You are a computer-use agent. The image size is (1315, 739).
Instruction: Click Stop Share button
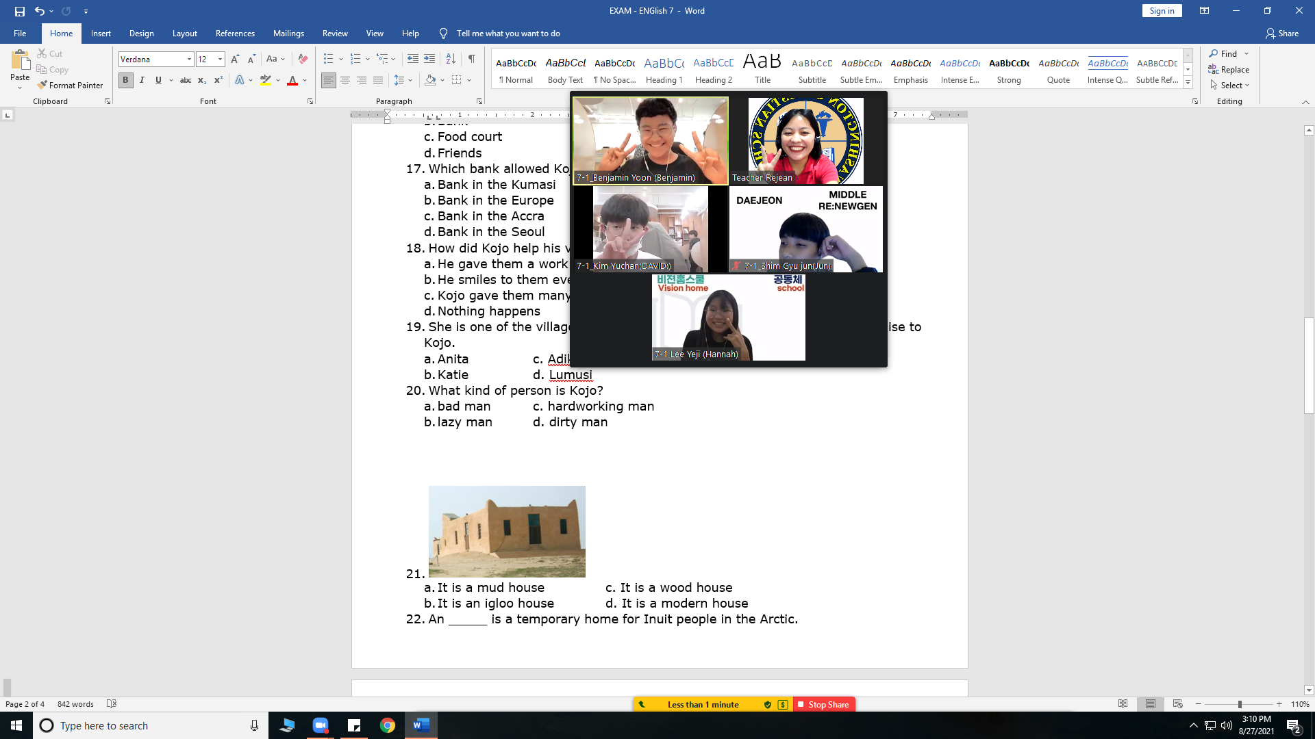pyautogui.click(x=824, y=705)
